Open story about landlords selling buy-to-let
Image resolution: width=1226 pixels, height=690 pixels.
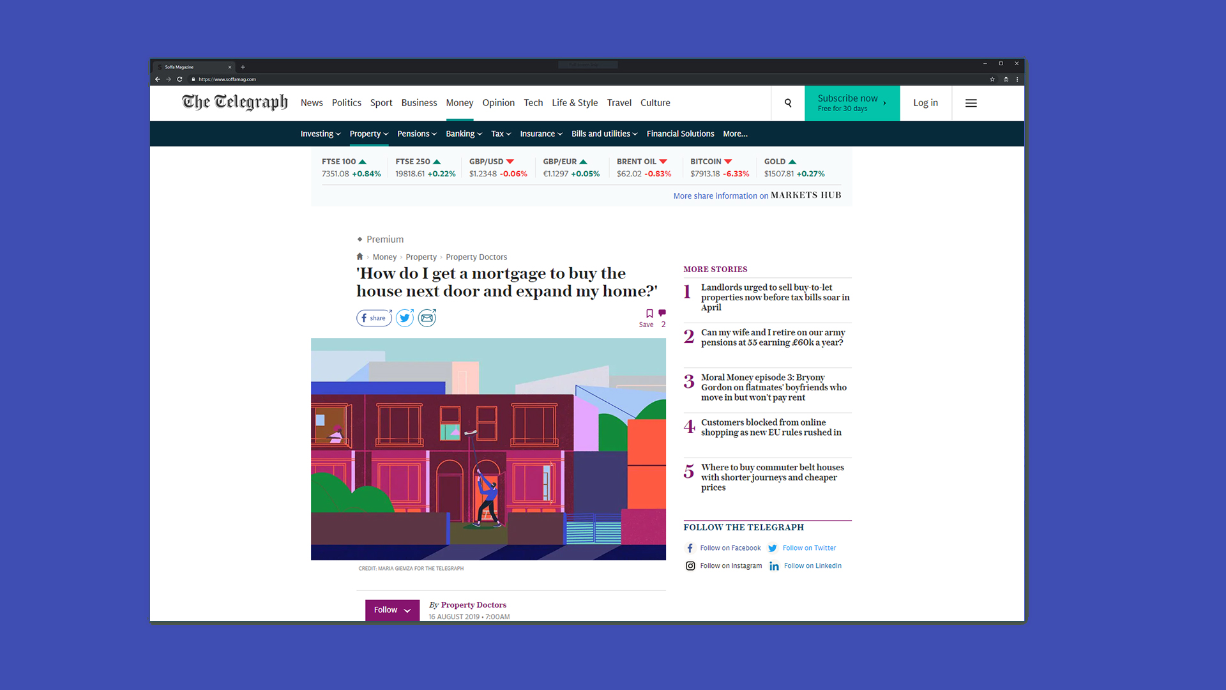(775, 297)
